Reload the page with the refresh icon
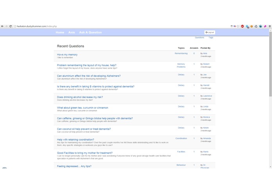The image size is (272, 193). tap(11, 26)
